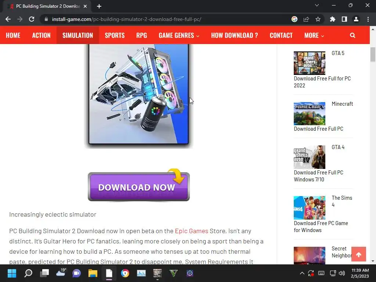Image resolution: width=376 pixels, height=282 pixels.
Task: Click the address bar URL field
Action: coord(168,19)
